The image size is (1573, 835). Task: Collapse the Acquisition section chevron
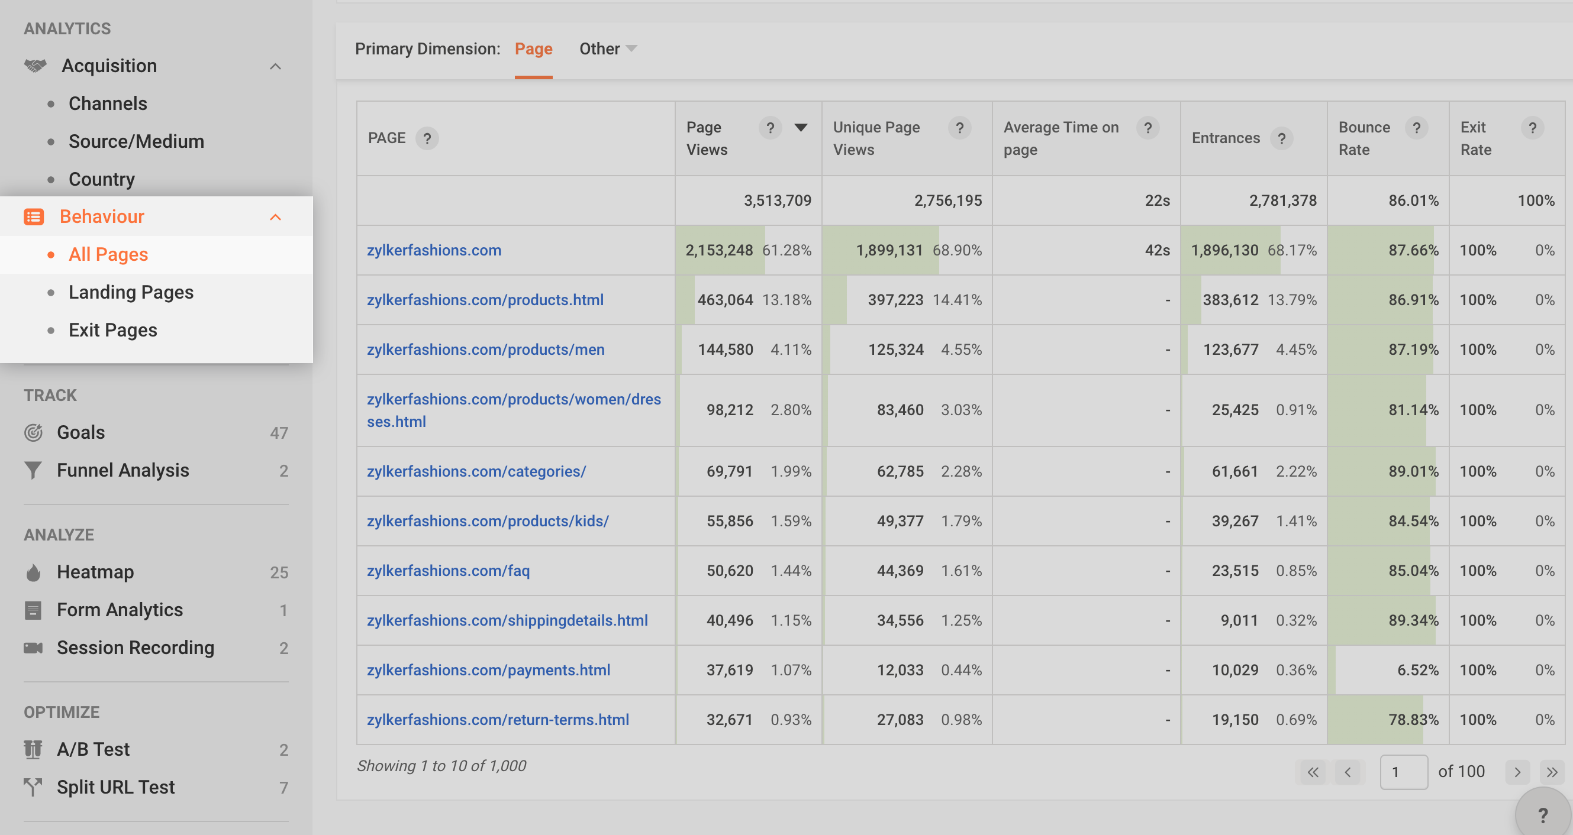[x=275, y=67]
